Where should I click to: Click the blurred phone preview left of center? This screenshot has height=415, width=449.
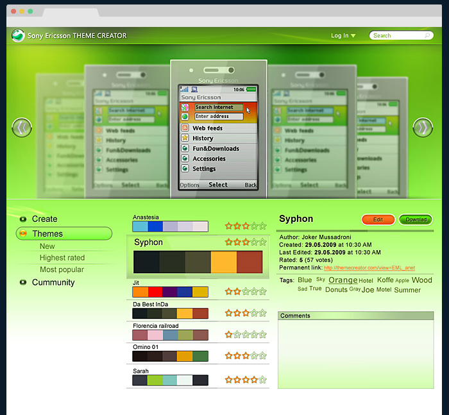[x=128, y=131]
